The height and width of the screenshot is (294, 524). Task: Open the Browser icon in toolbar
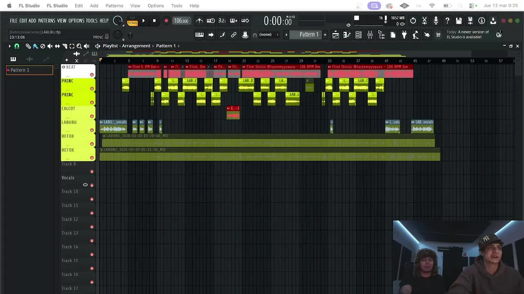381,35
